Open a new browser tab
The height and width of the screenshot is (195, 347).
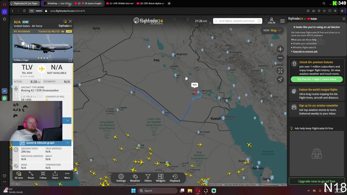coord(169,4)
